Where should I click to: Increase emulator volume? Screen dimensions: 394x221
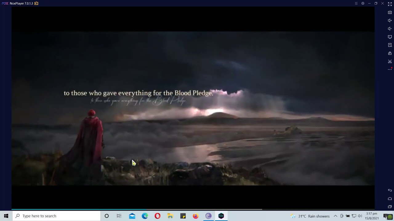coord(390,21)
